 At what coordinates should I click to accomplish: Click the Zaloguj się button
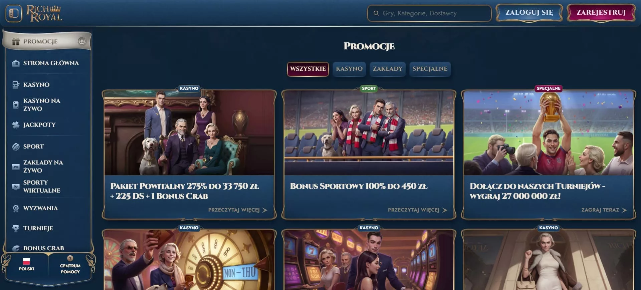(529, 13)
